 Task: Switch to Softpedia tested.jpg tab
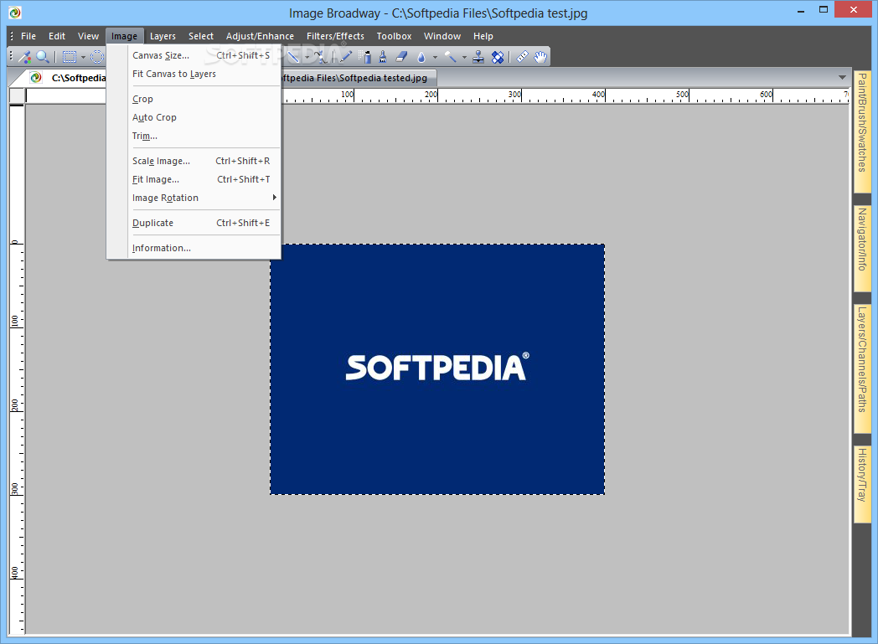pyautogui.click(x=359, y=78)
